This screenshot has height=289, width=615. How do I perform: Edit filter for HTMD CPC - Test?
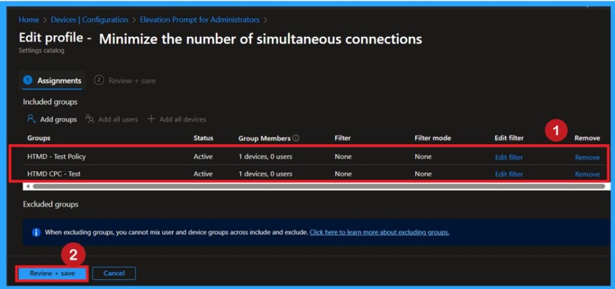coord(509,174)
